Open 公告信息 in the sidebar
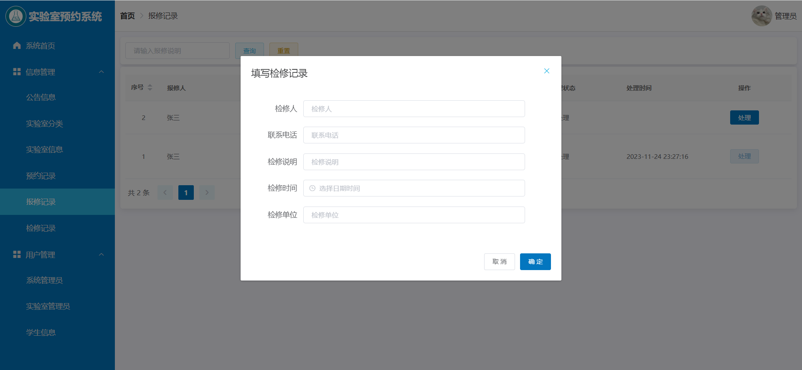802x370 pixels. point(57,97)
